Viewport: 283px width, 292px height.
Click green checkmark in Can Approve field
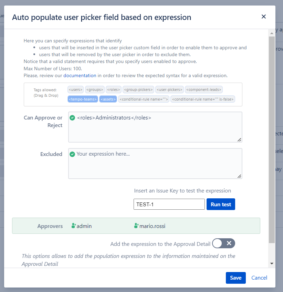tap(72, 118)
